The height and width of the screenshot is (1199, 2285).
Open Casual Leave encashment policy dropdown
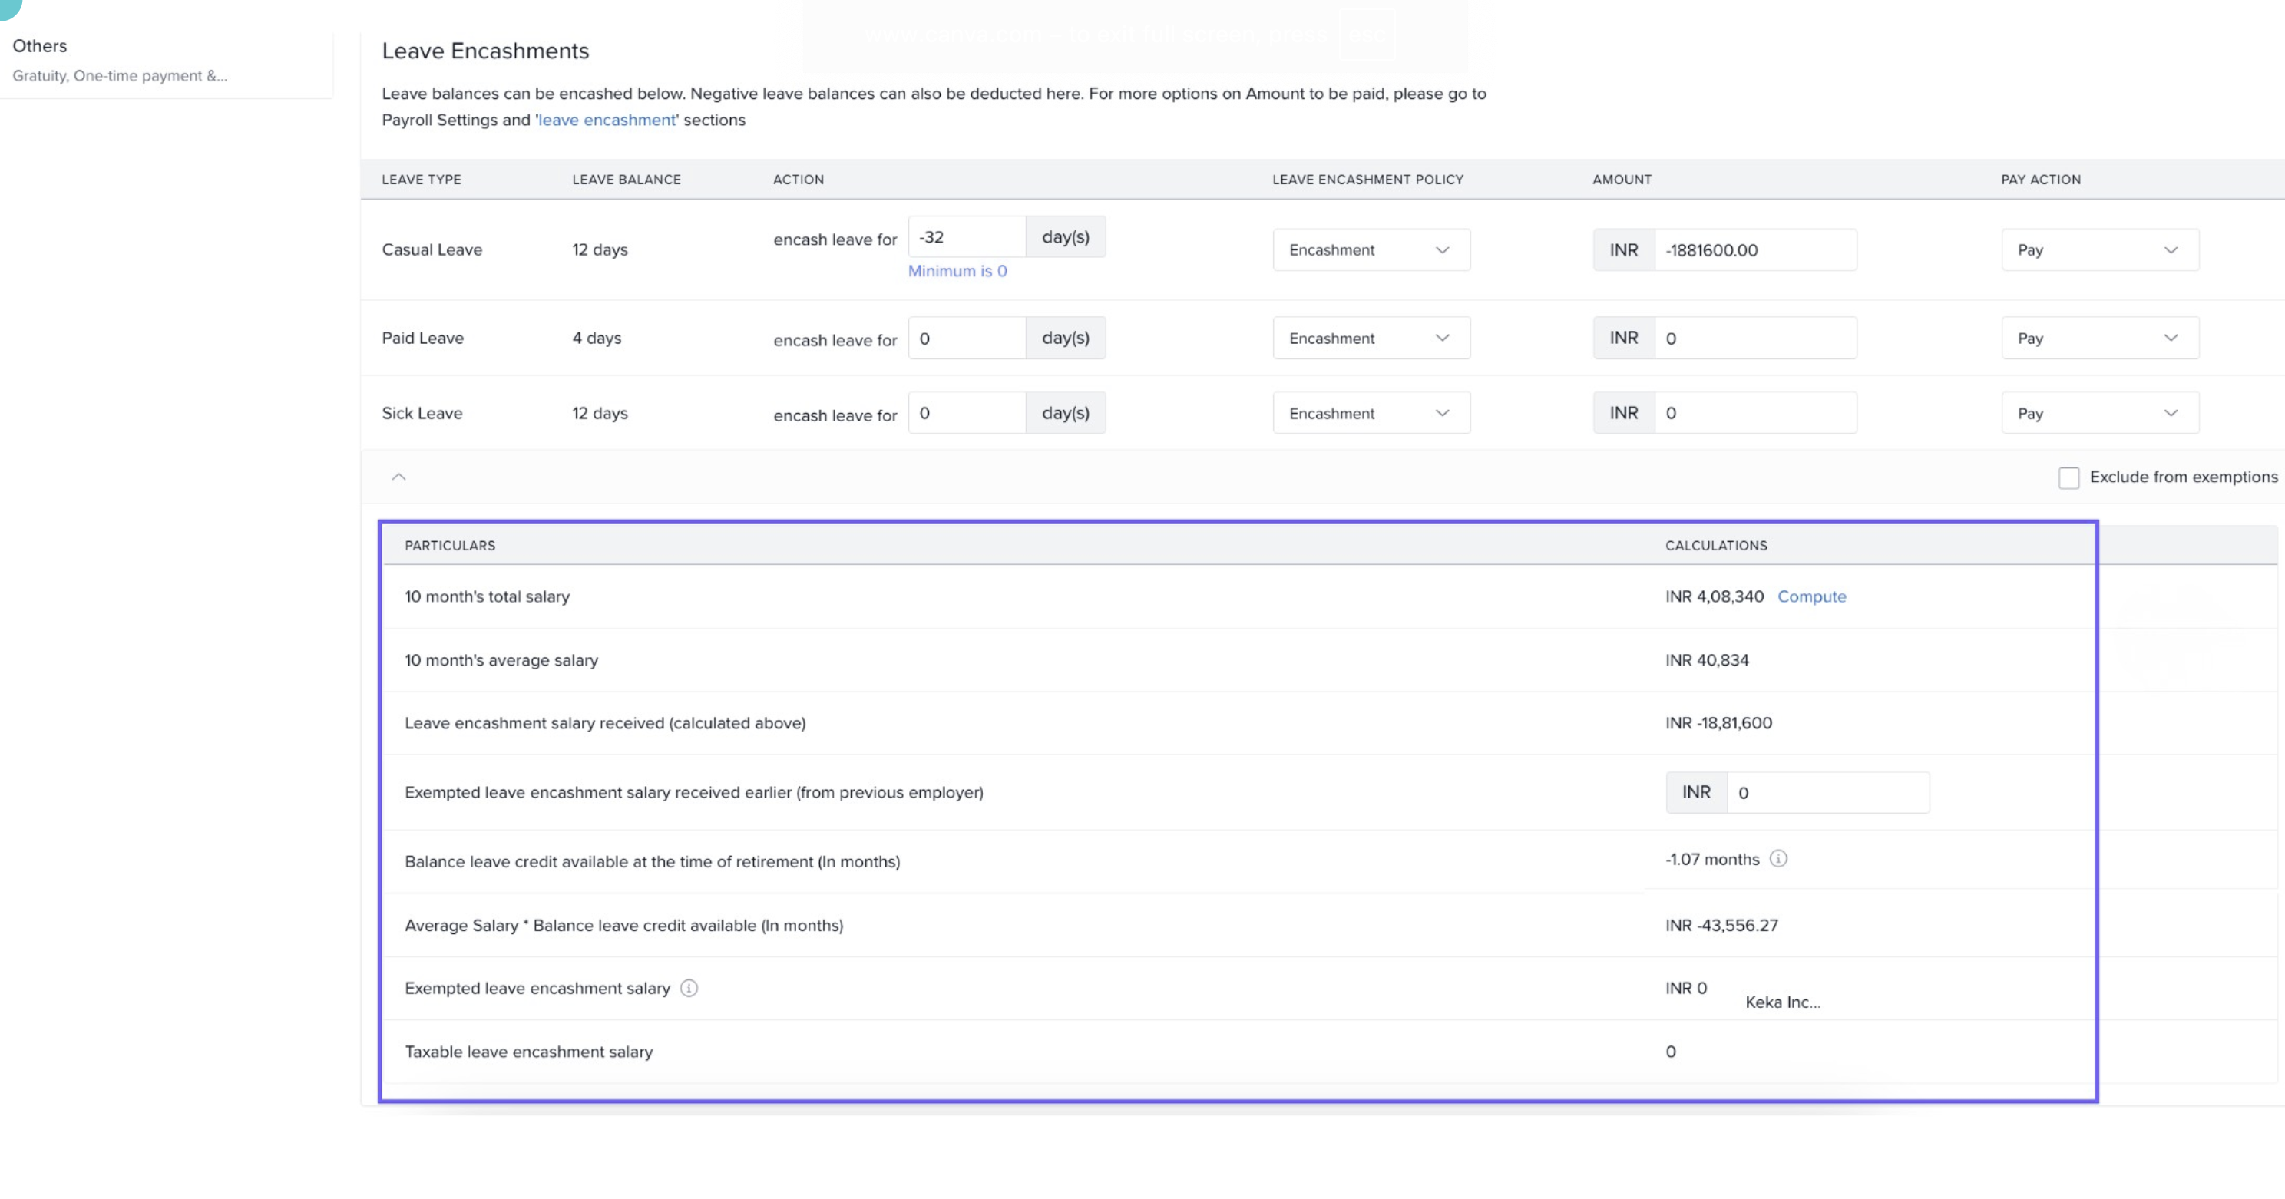click(x=1371, y=250)
